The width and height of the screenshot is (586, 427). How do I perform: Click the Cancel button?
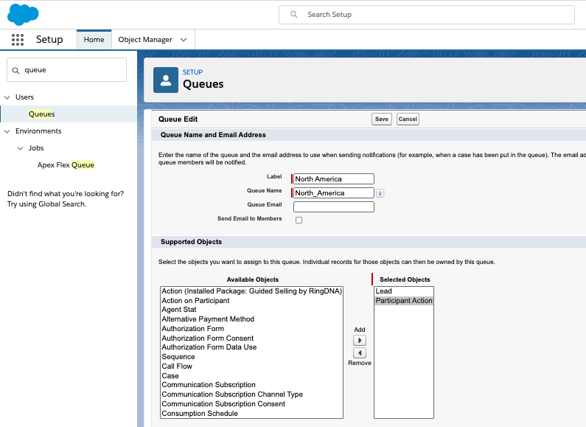408,119
